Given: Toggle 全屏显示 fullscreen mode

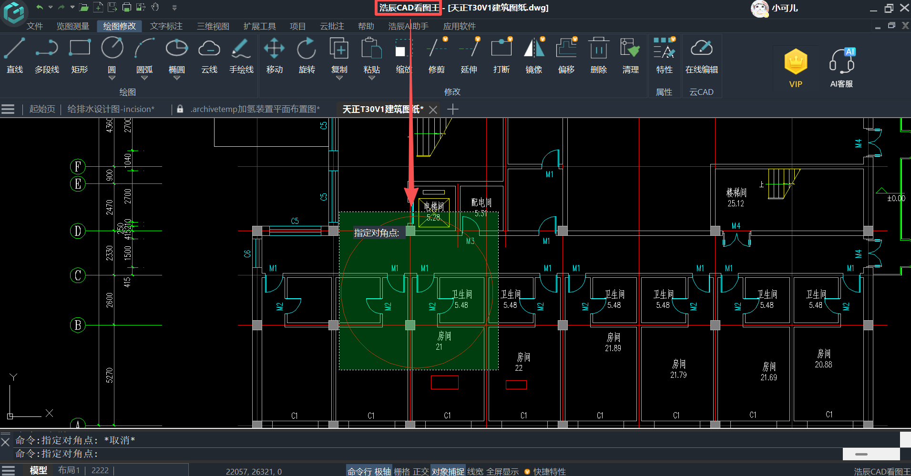Looking at the screenshot, I should point(502,471).
